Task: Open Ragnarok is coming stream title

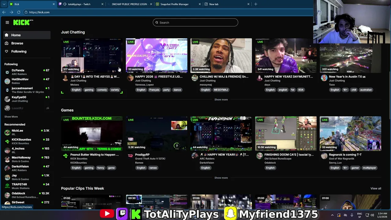Action: [345, 155]
